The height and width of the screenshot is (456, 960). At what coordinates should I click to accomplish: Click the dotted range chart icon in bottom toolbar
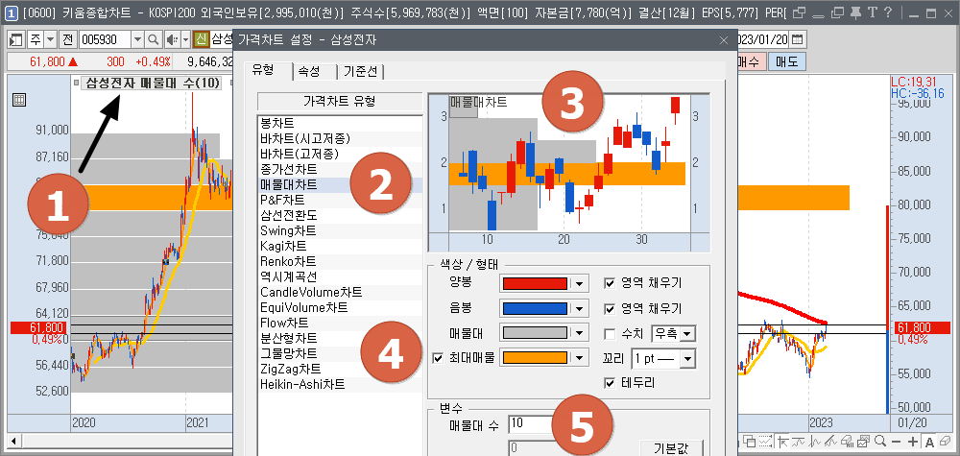765,442
